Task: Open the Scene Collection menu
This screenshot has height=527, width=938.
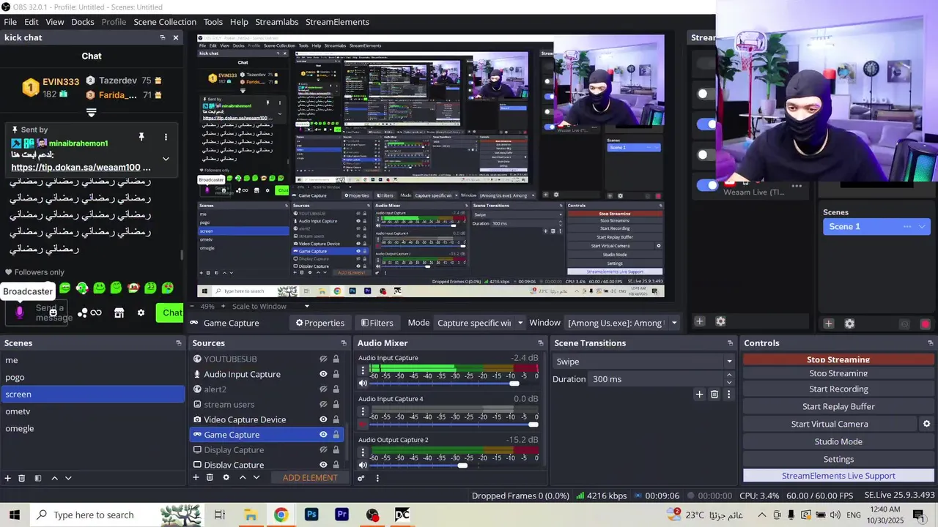Action: tap(165, 22)
